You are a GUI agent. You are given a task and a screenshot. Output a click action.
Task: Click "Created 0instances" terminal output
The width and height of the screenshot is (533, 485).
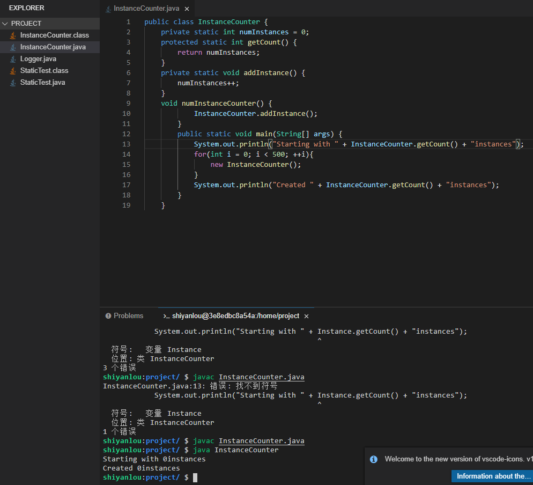coord(142,468)
